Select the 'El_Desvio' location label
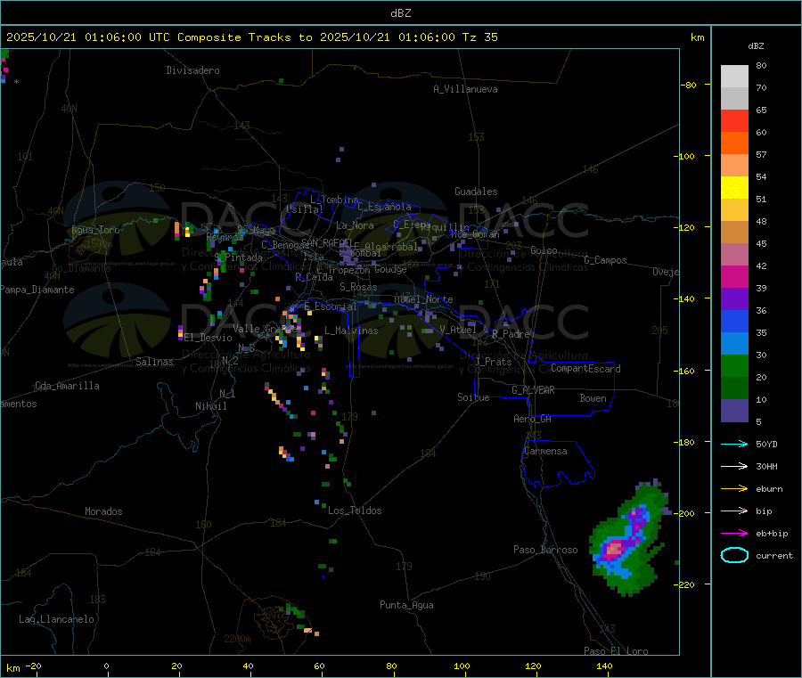Screen dimensions: 802x678 [x=209, y=338]
